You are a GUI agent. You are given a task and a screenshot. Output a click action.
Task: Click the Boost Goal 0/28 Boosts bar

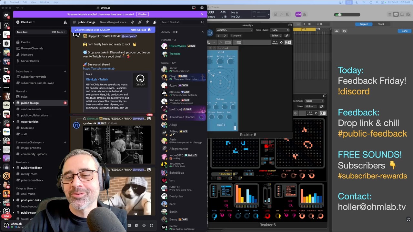pos(41,32)
